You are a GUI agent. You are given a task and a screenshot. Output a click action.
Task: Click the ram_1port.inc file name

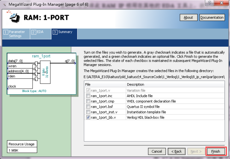[101, 96]
